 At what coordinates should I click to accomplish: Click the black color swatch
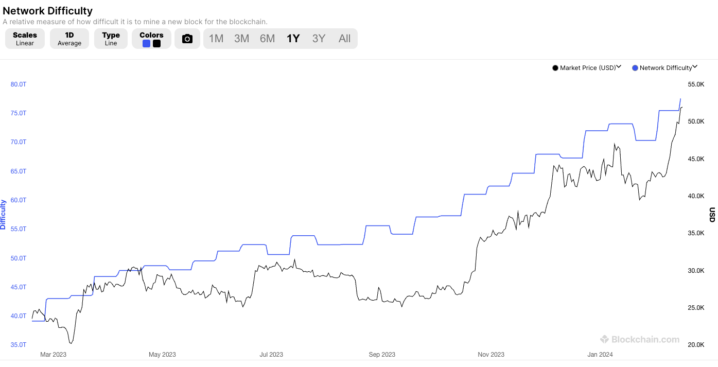tap(156, 44)
